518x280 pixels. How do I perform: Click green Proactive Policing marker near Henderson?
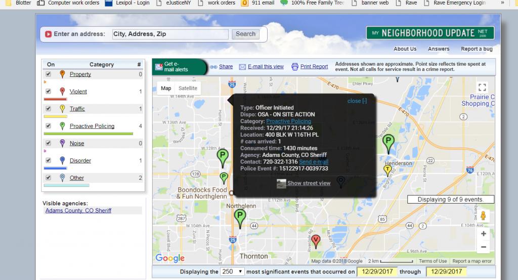(x=388, y=143)
